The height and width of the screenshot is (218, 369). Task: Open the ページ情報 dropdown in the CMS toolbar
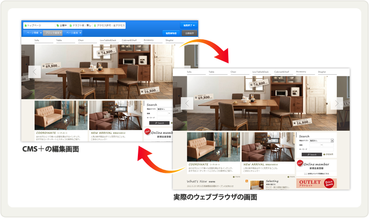[x=33, y=33]
